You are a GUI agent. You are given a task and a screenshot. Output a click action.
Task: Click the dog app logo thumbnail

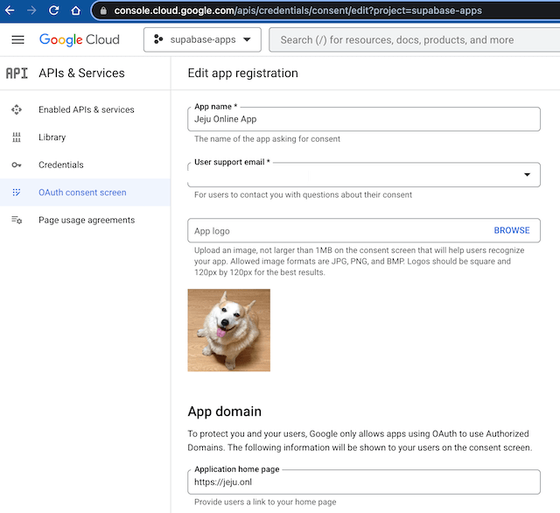229,330
